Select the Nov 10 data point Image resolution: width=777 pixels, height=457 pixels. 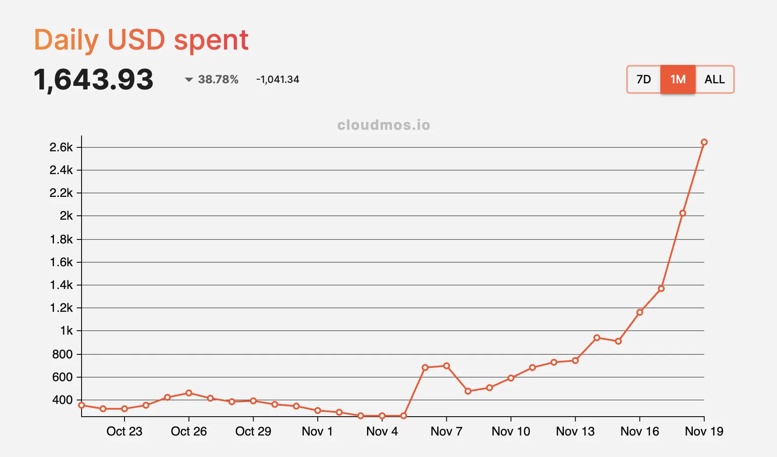click(x=511, y=378)
